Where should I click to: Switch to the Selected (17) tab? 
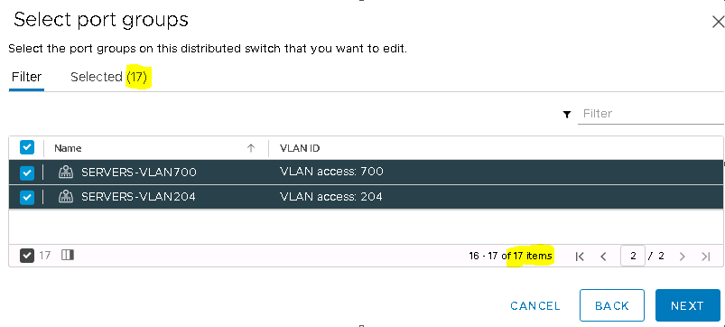[x=108, y=77]
